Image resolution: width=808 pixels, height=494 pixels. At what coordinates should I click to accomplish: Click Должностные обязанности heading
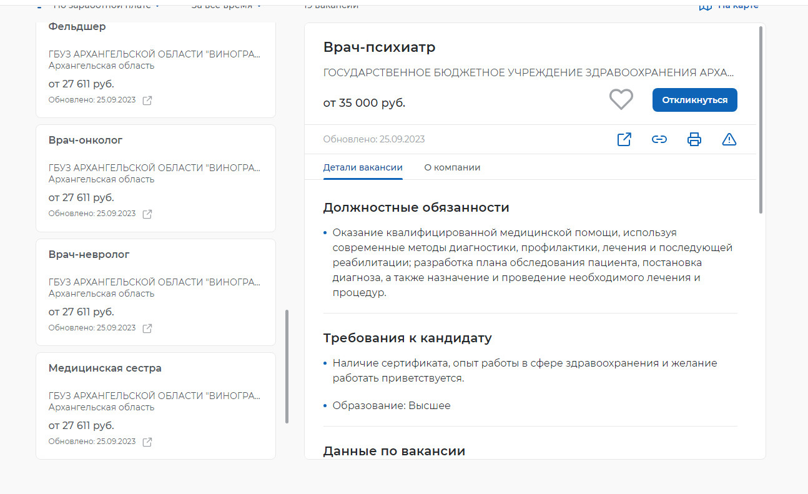[x=416, y=207]
